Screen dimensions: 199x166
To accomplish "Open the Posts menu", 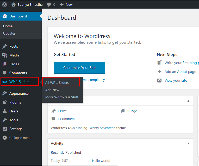I will pos(21,46).
